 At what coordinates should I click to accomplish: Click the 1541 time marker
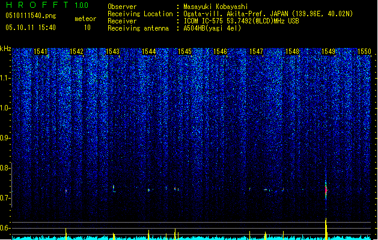coord(40,52)
